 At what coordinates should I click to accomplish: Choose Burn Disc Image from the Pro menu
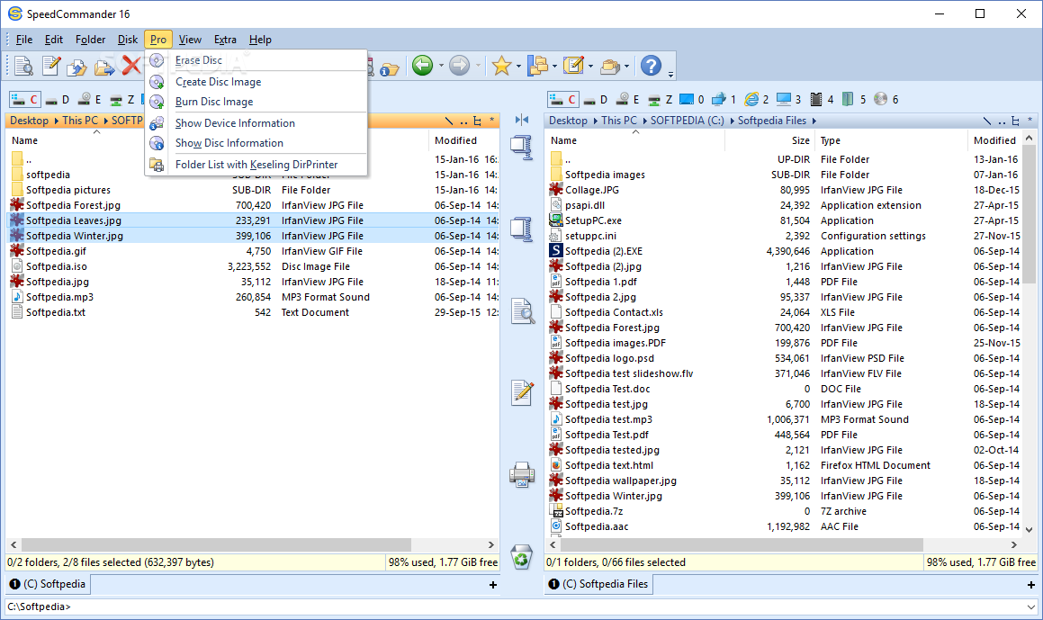[x=214, y=102]
